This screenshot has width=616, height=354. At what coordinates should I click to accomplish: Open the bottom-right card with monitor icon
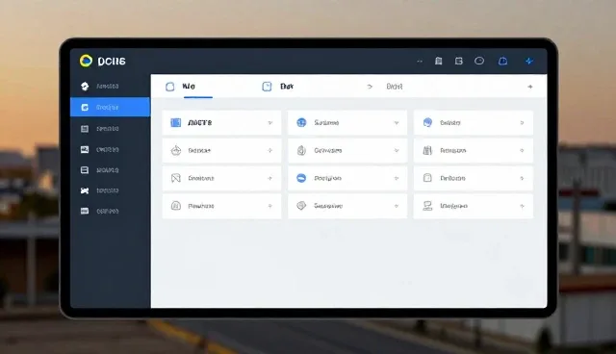474,206
